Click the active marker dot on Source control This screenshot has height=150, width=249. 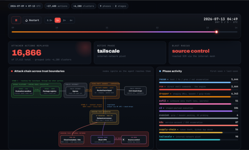[x=124, y=140]
